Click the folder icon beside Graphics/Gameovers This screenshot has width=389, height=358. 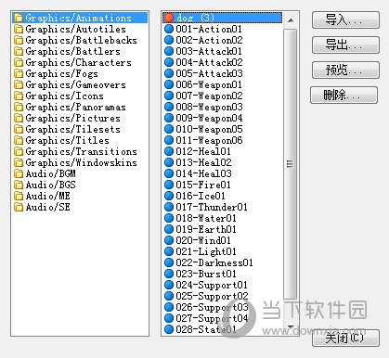click(19, 84)
